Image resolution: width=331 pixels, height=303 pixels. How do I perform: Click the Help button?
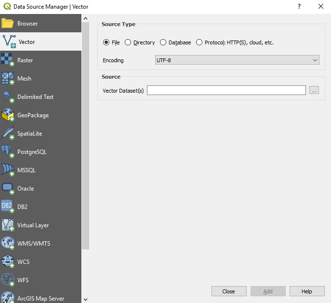point(307,291)
